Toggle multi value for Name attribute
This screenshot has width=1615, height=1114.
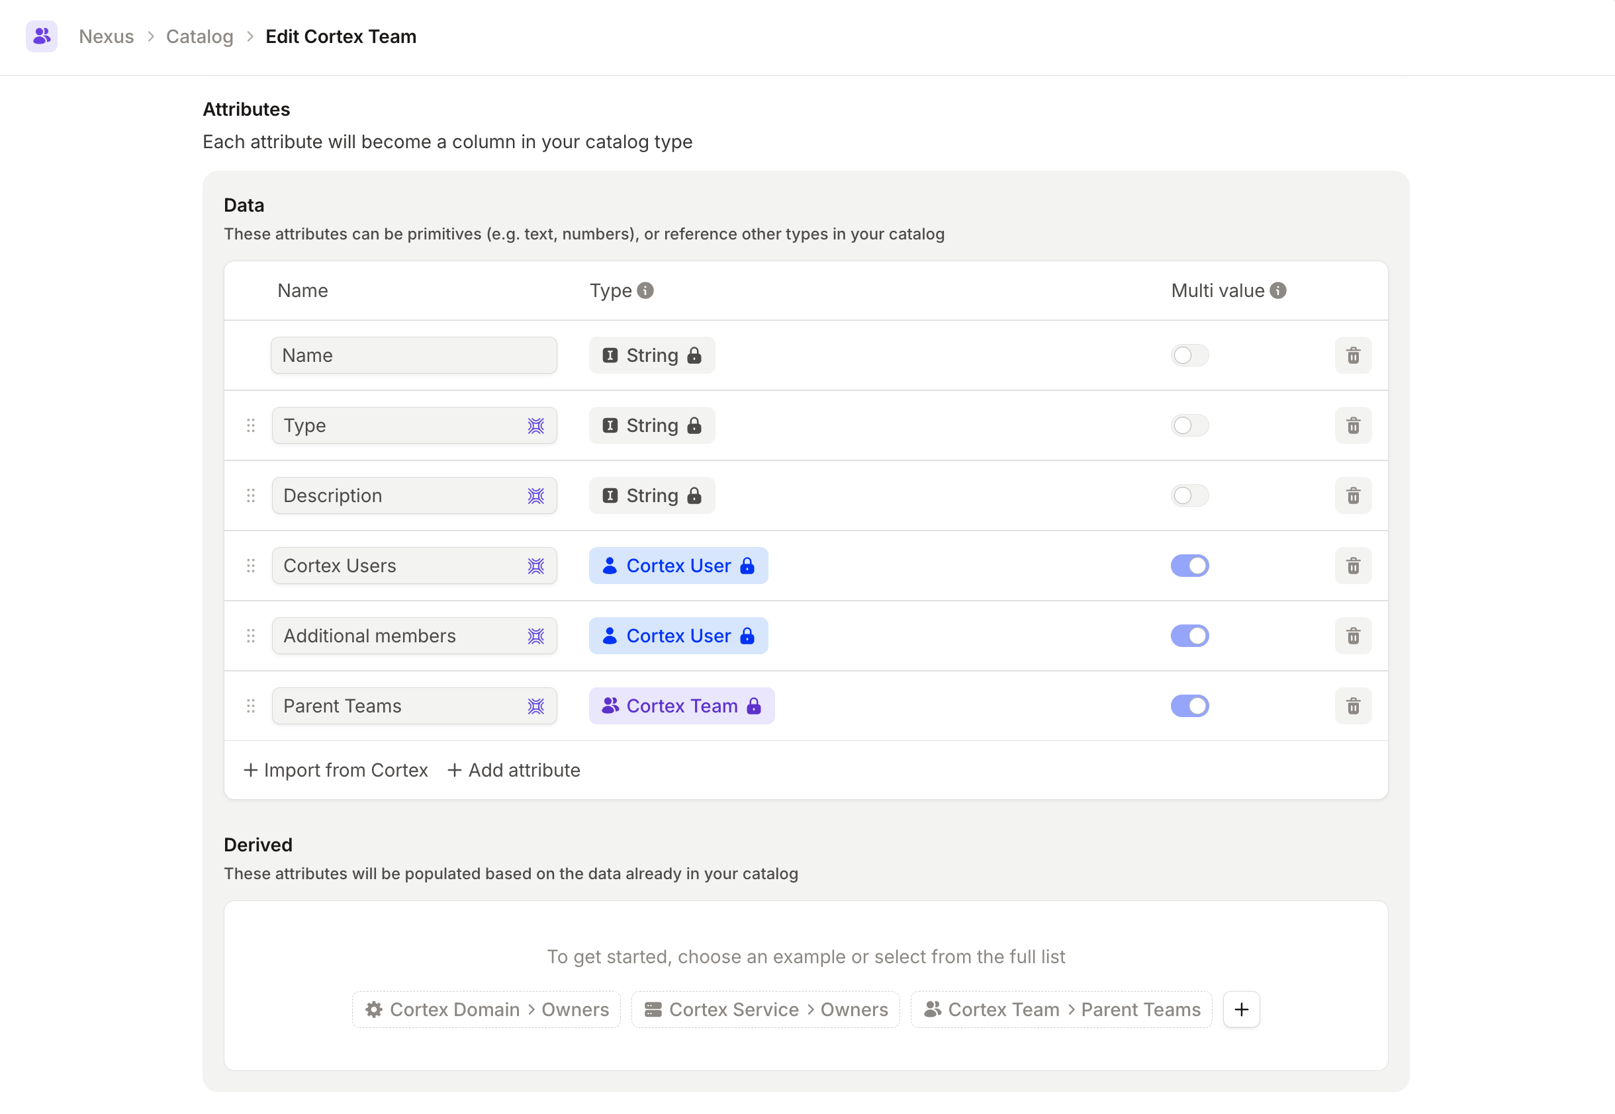coord(1189,355)
